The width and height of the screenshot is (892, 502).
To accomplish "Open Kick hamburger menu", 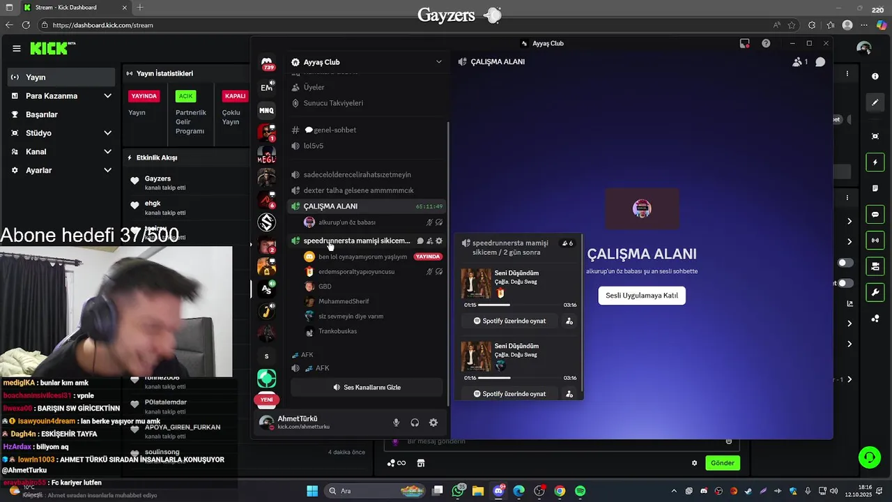I will [16, 48].
